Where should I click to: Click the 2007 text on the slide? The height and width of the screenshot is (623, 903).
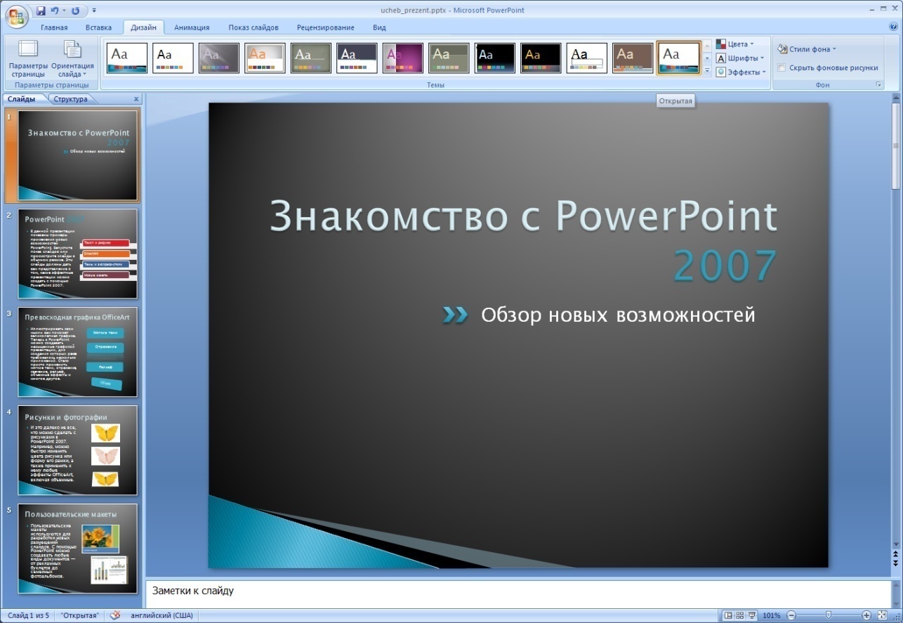(x=725, y=265)
